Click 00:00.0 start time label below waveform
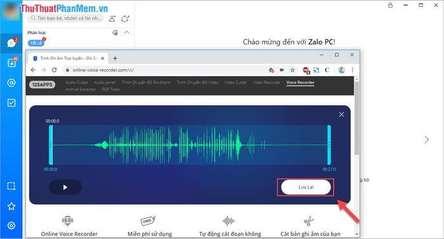Screen dimensions: 444x239 [50, 169]
